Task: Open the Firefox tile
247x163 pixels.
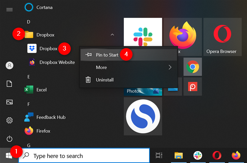Action: [x=183, y=34]
